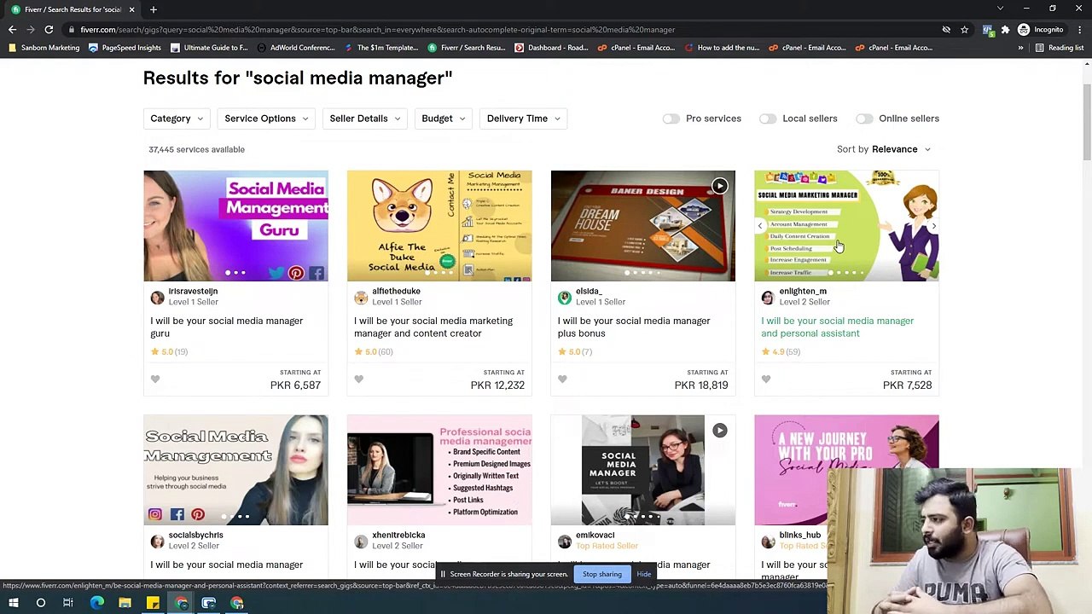Open Sticky Notes from the taskbar

[153, 604]
